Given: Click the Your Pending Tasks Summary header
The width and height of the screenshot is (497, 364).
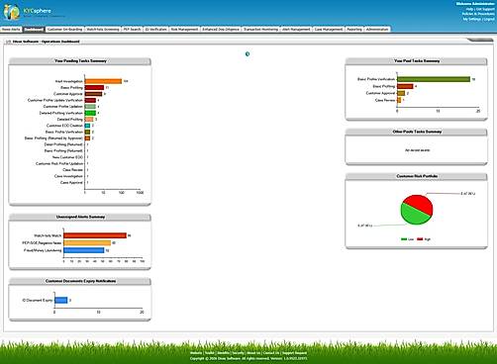Looking at the screenshot, I should 80,61.
